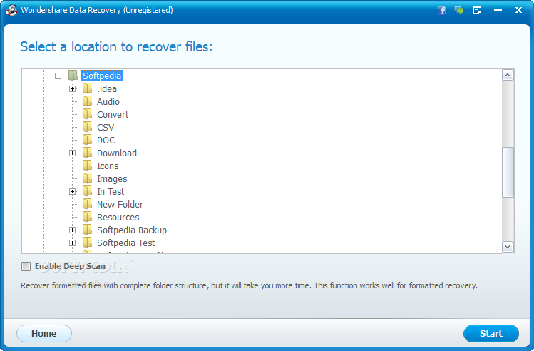Click the vertical scrollbar thumb
This screenshot has height=351, width=534.
pyautogui.click(x=508, y=172)
